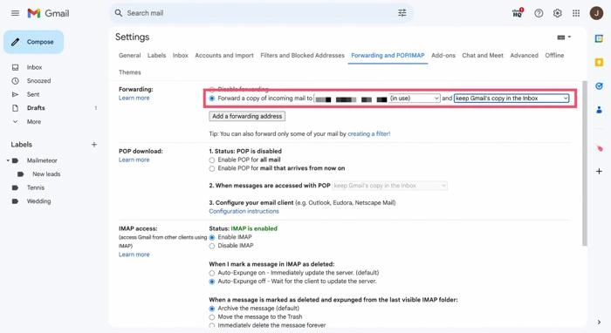Click the Tennis label tag icon
The image size is (611, 333).
click(x=15, y=187)
